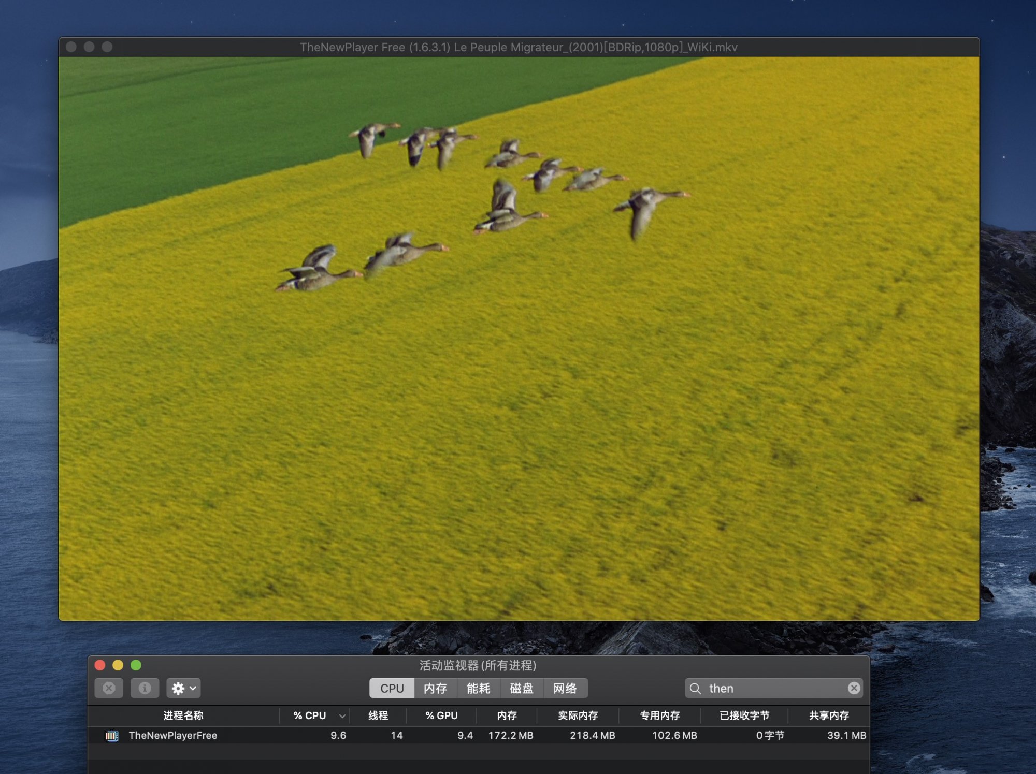
Task: Select the TheNewPlayerFree process row
Action: pos(479,735)
